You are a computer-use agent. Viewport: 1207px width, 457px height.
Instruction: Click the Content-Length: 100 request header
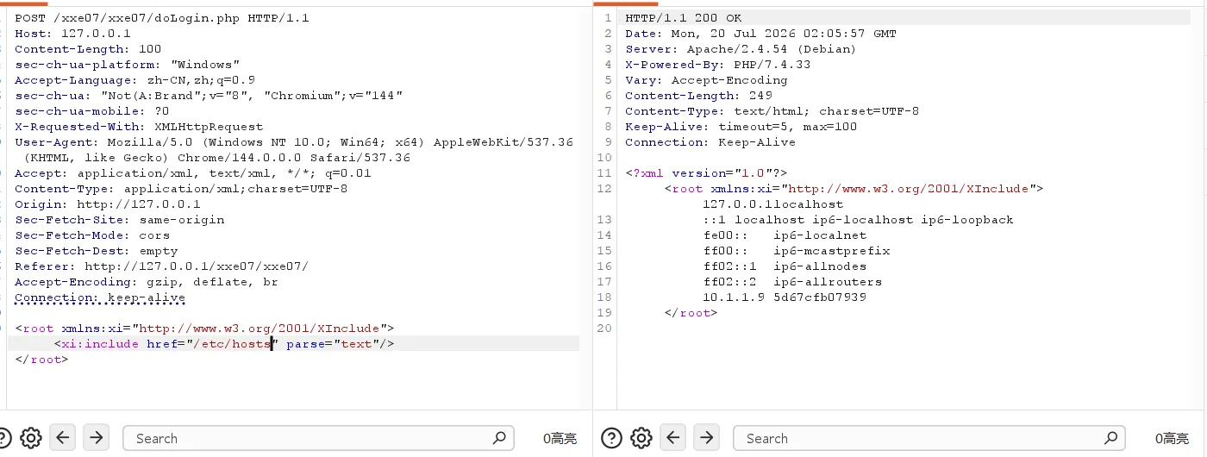(88, 49)
